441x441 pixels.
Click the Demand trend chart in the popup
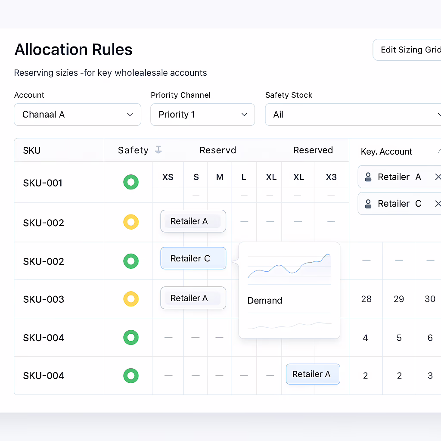289,267
